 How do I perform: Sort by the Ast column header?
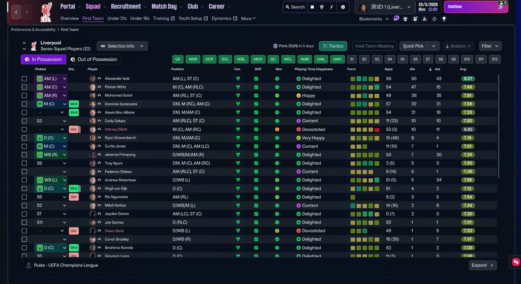pos(438,69)
